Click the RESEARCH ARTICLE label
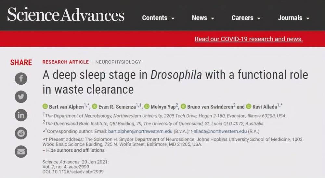The height and width of the screenshot is (178, 325). tap(66, 62)
